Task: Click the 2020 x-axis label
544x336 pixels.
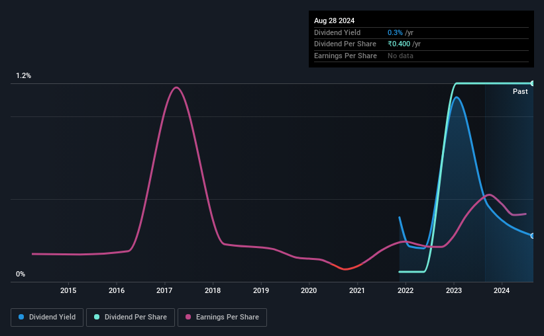Action: click(309, 290)
